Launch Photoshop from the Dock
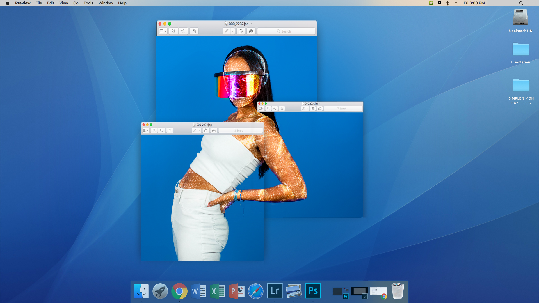539x303 pixels. coord(313,291)
